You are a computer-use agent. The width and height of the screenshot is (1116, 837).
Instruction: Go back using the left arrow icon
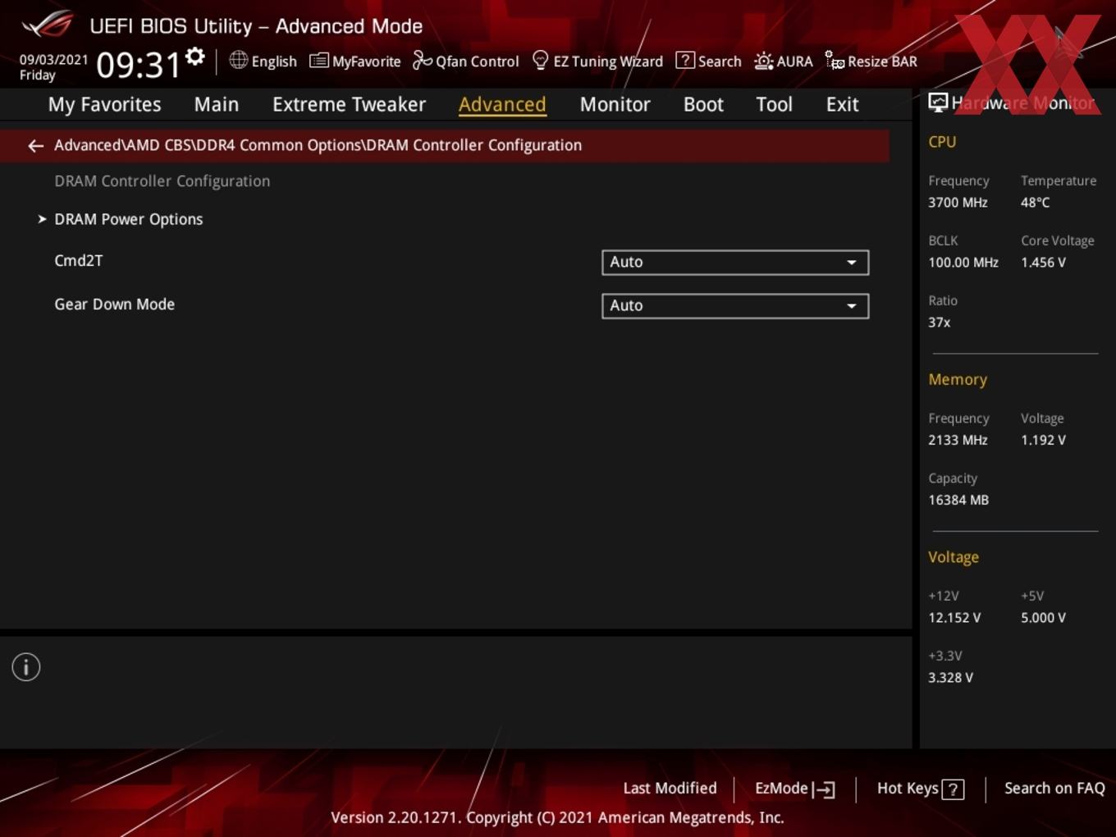click(35, 145)
